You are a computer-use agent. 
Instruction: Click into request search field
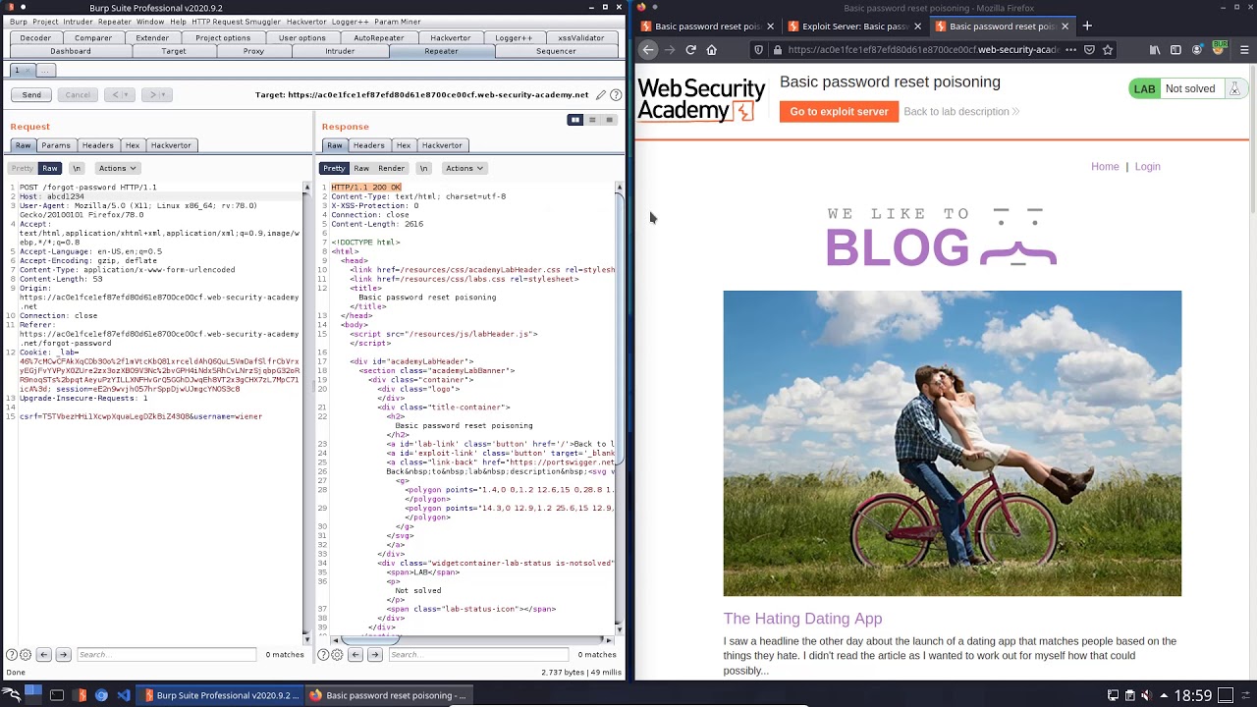(x=166, y=655)
